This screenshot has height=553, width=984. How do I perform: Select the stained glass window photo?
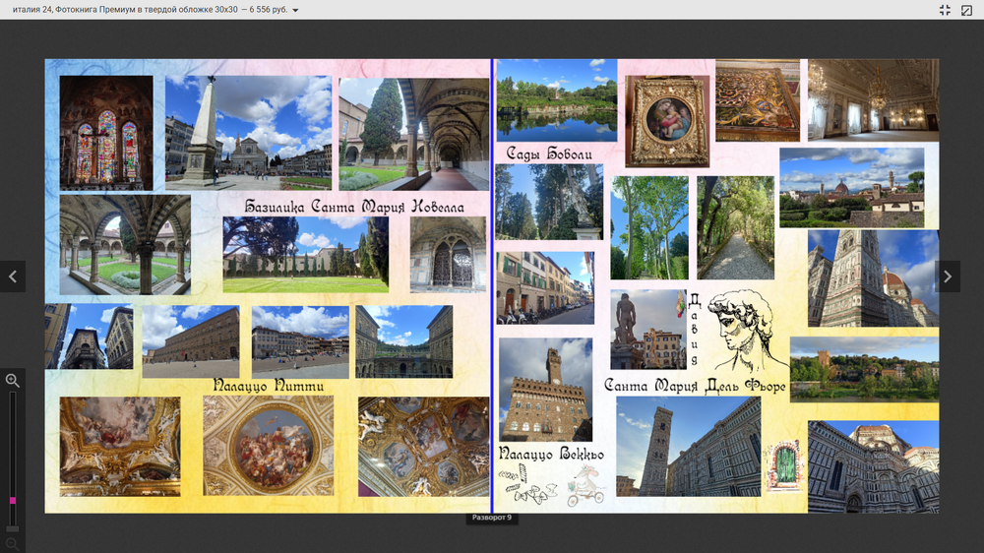click(x=106, y=133)
